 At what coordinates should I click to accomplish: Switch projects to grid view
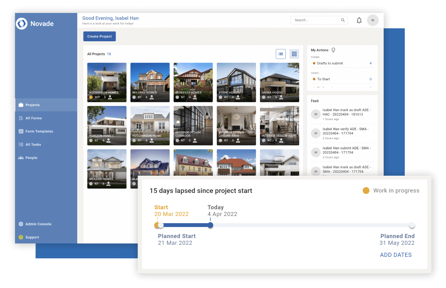pyautogui.click(x=294, y=54)
